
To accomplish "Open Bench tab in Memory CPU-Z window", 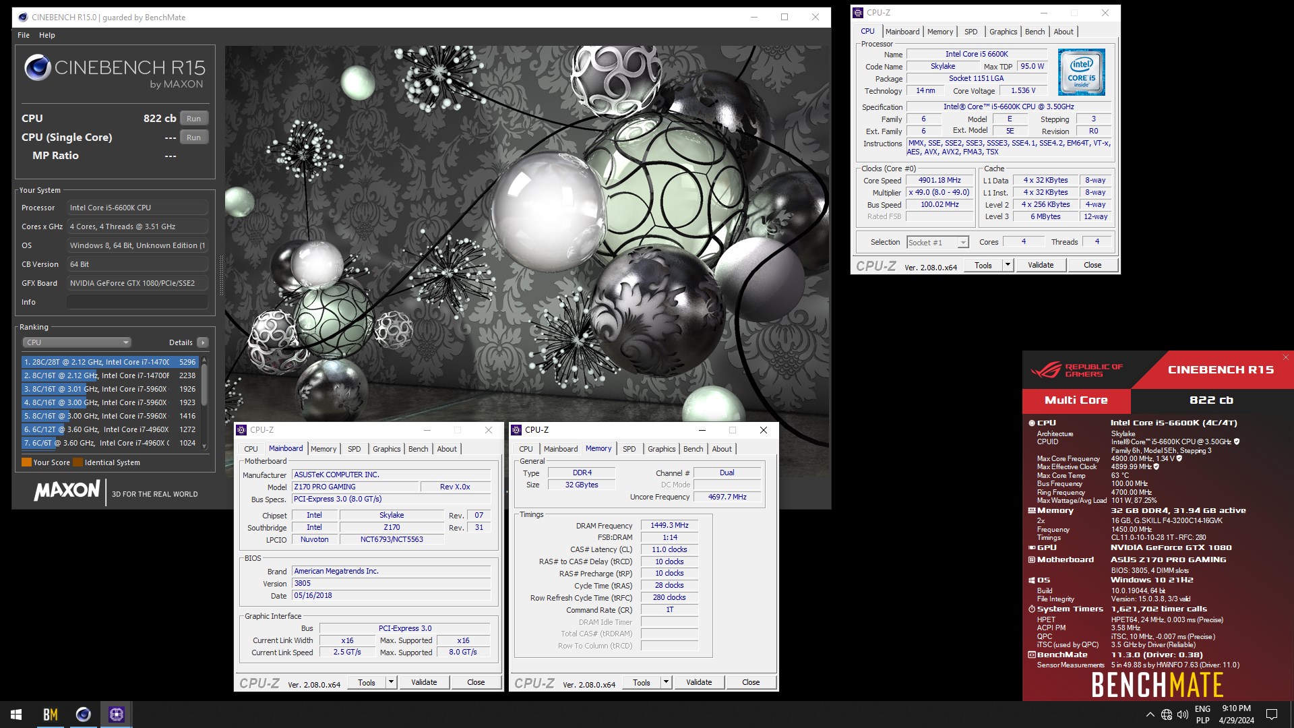I will point(694,449).
